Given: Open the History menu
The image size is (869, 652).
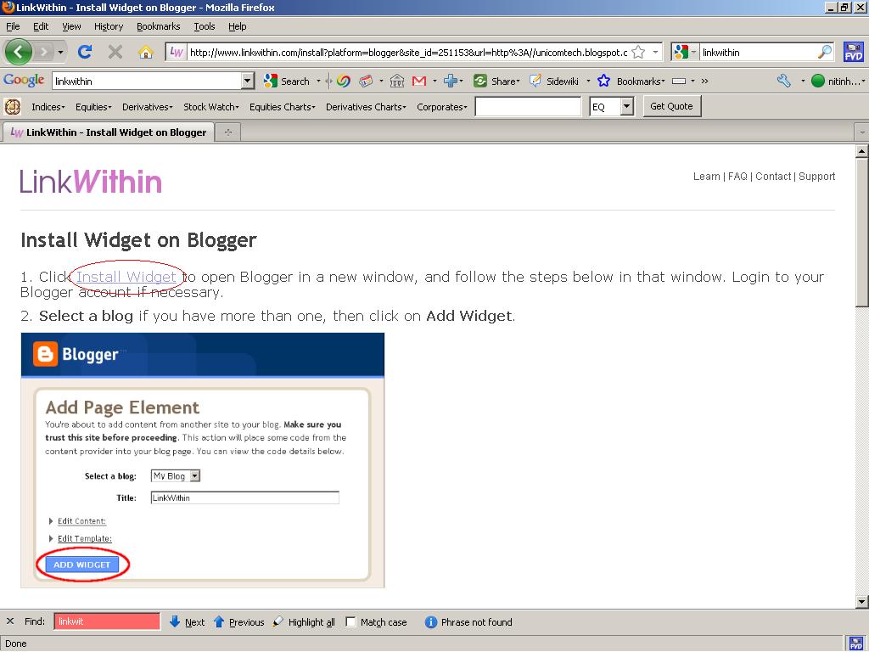Looking at the screenshot, I should [109, 26].
